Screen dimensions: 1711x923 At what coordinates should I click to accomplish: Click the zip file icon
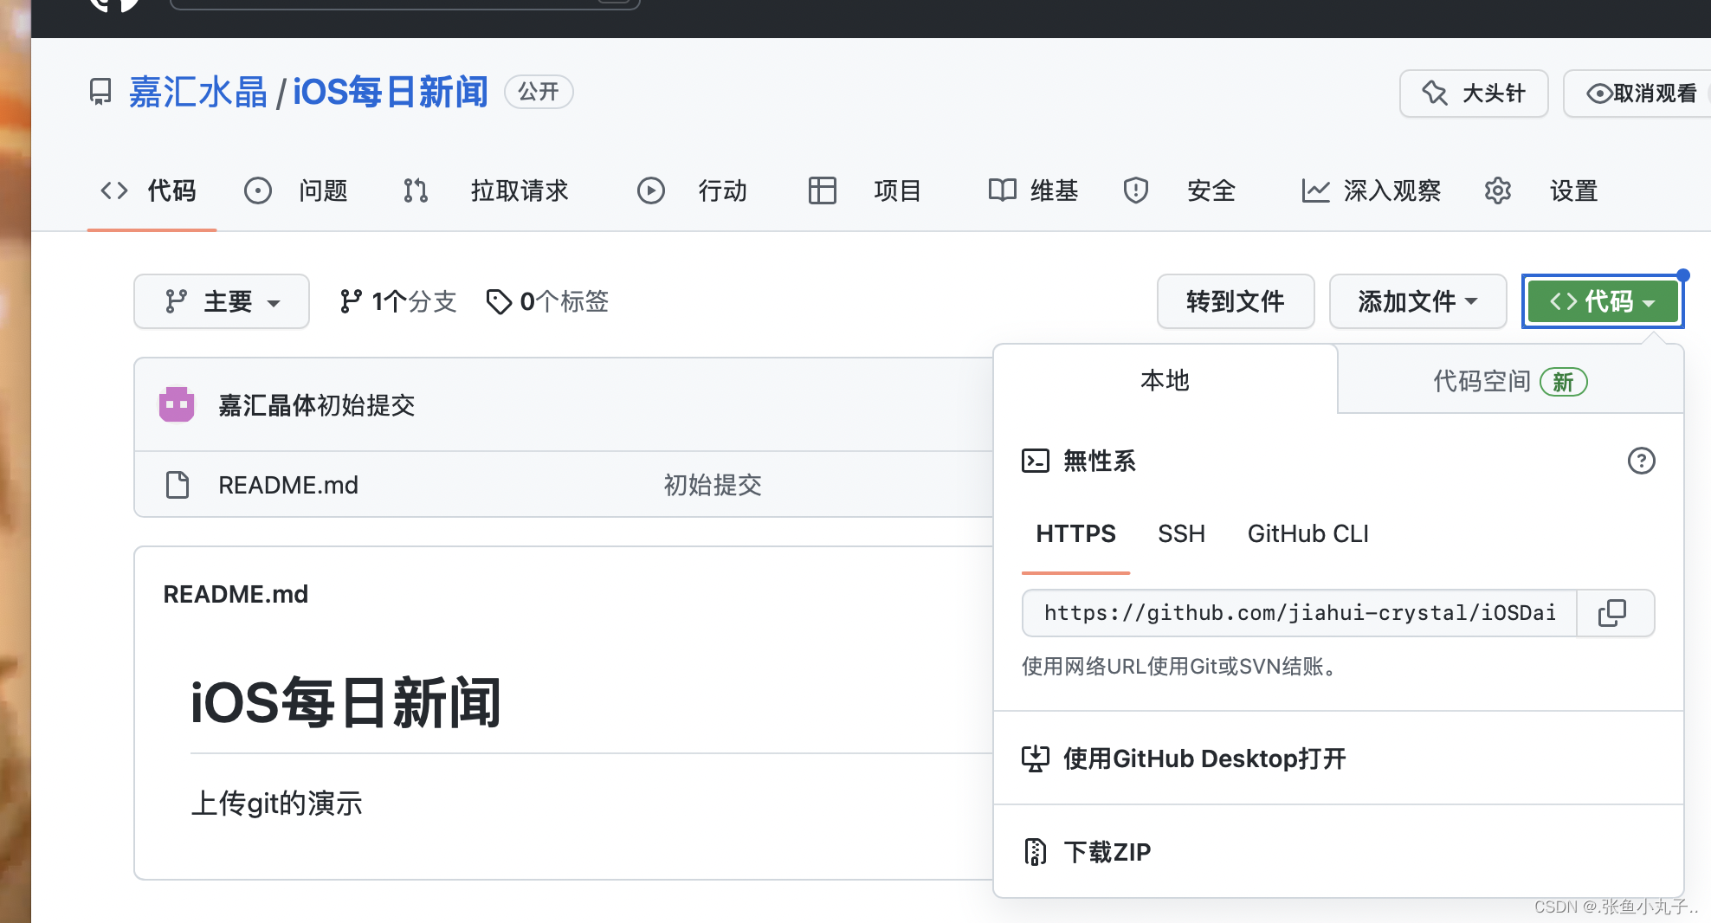[x=1036, y=852]
